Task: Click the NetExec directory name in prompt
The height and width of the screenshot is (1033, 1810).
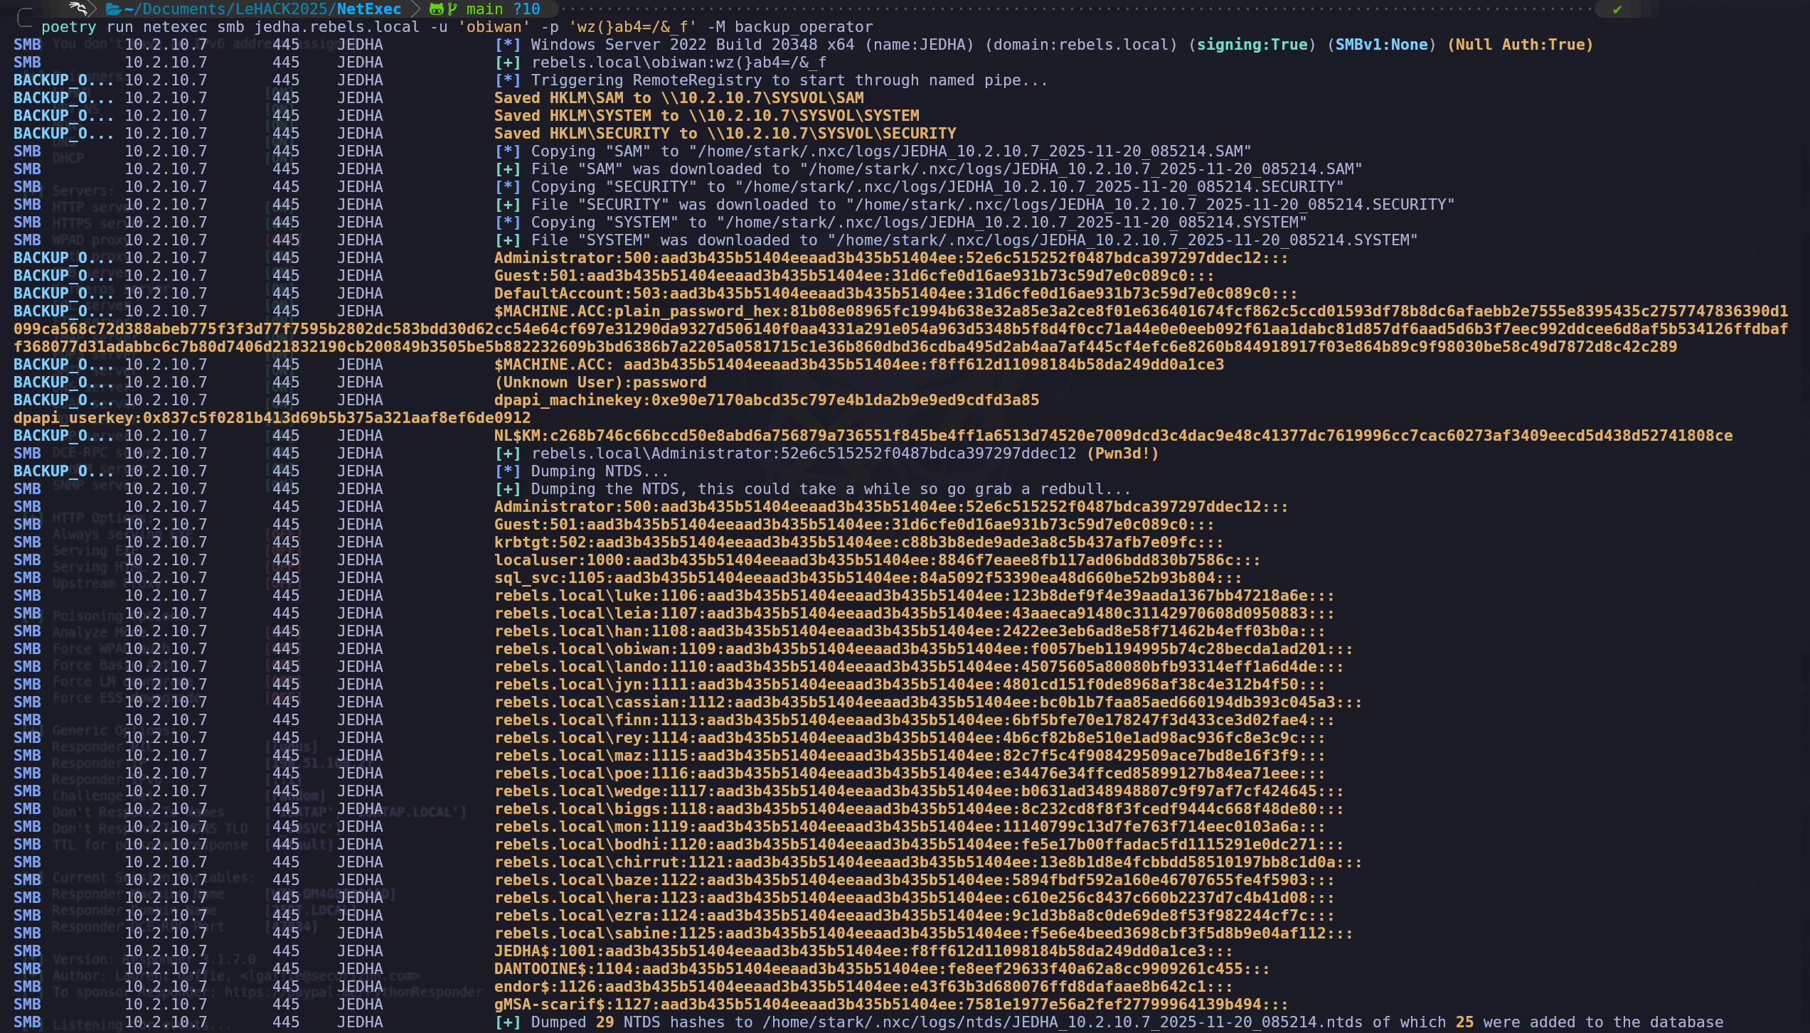Action: pos(368,9)
